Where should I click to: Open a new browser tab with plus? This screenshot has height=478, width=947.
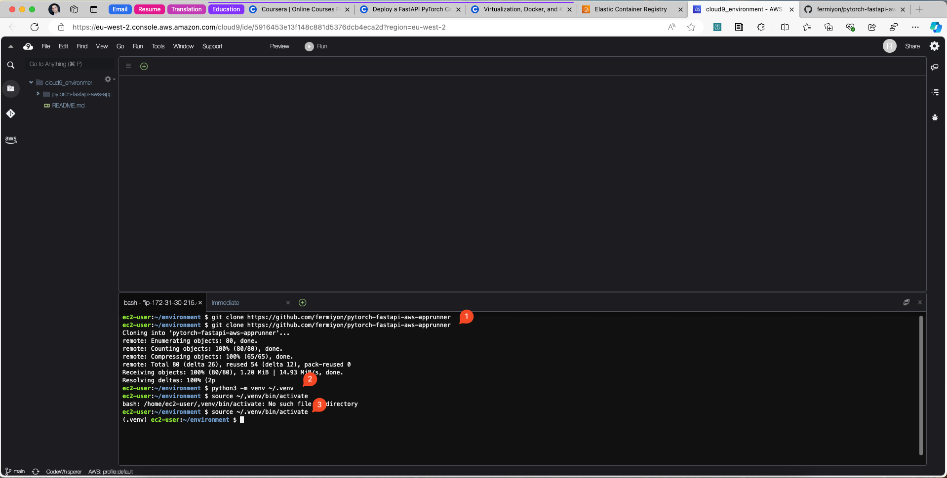919,9
